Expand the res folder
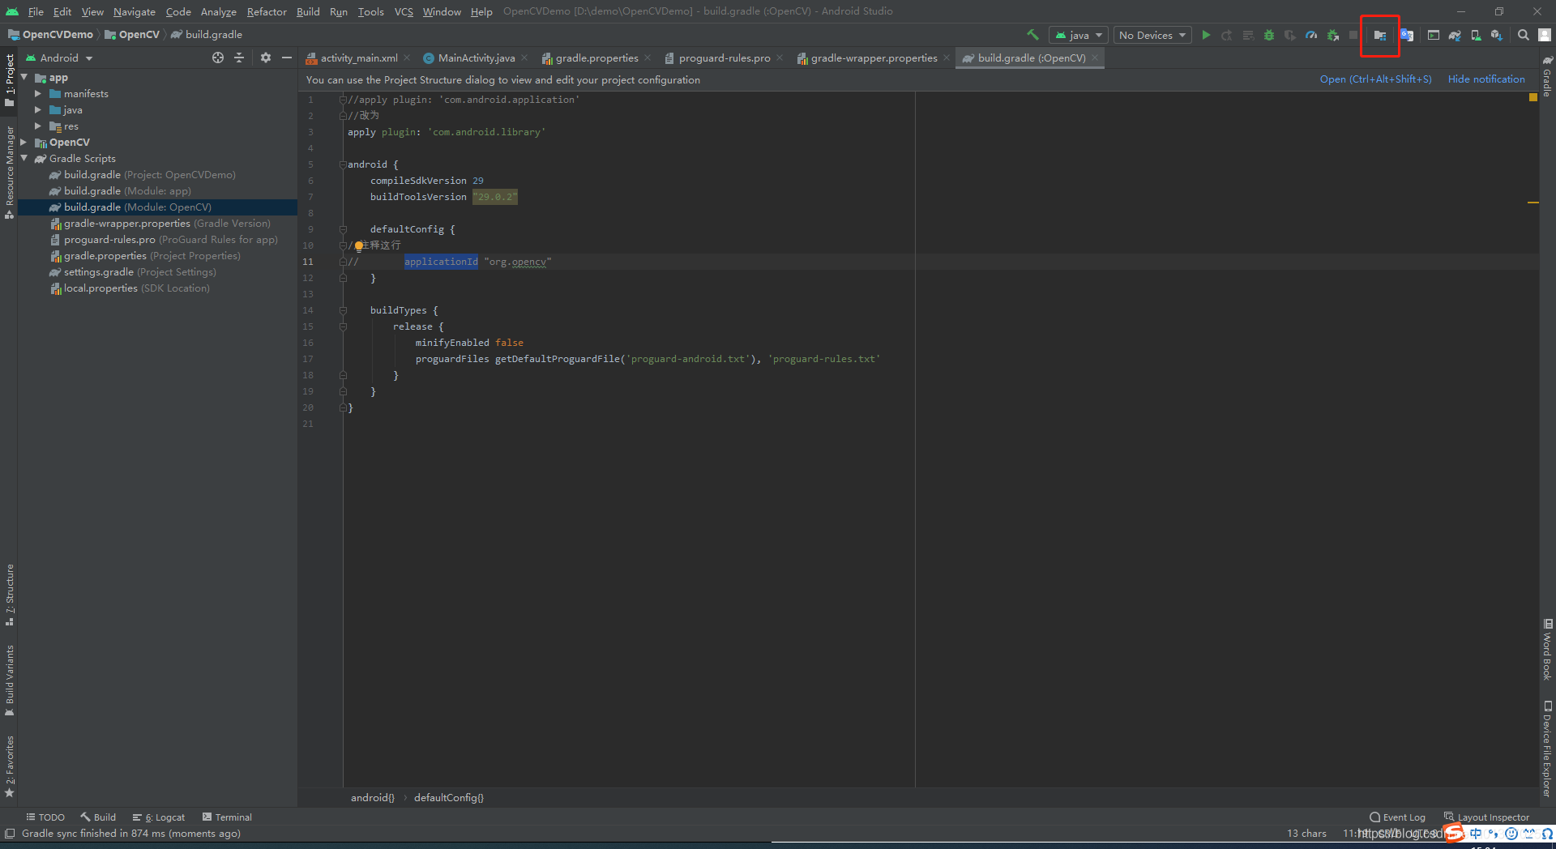 38,126
